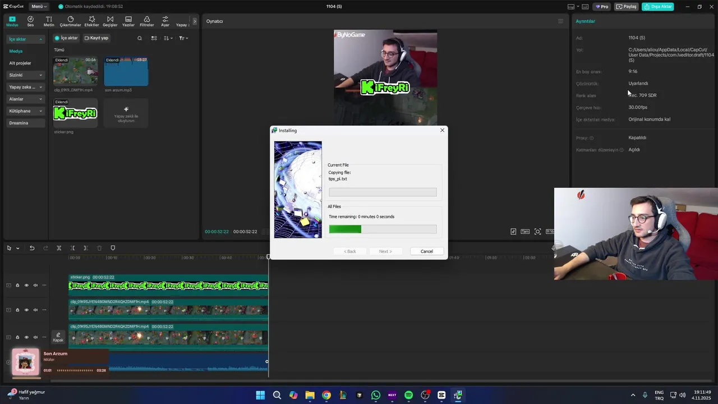Open File Explorer from the taskbar
The height and width of the screenshot is (404, 718).
(310, 395)
